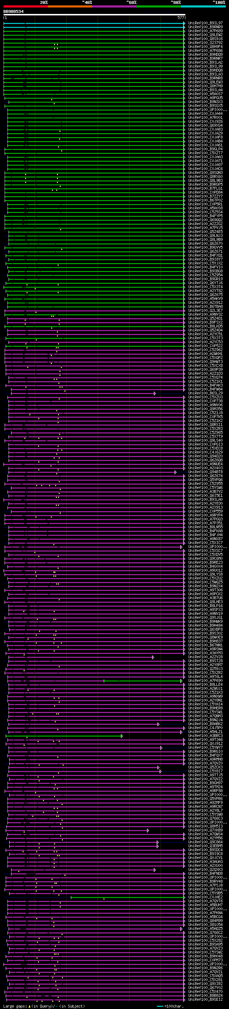Select UniRef100_A3BRC3 hit label

coord(205,736)
